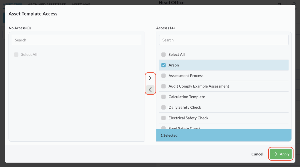Click the left chevron move arrow
Image resolution: width=300 pixels, height=167 pixels.
pyautogui.click(x=150, y=89)
